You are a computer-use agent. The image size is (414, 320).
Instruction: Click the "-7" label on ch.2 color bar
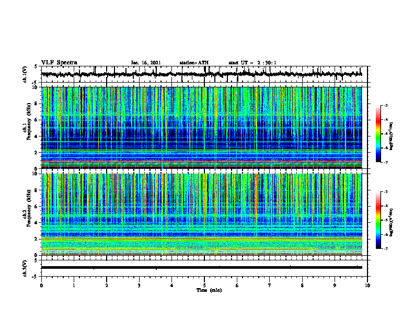pos(385,248)
